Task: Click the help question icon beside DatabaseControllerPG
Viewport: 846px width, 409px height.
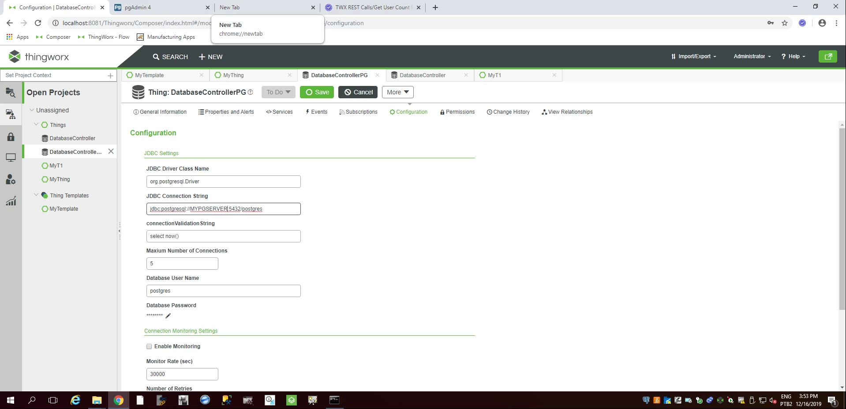Action: tap(251, 92)
